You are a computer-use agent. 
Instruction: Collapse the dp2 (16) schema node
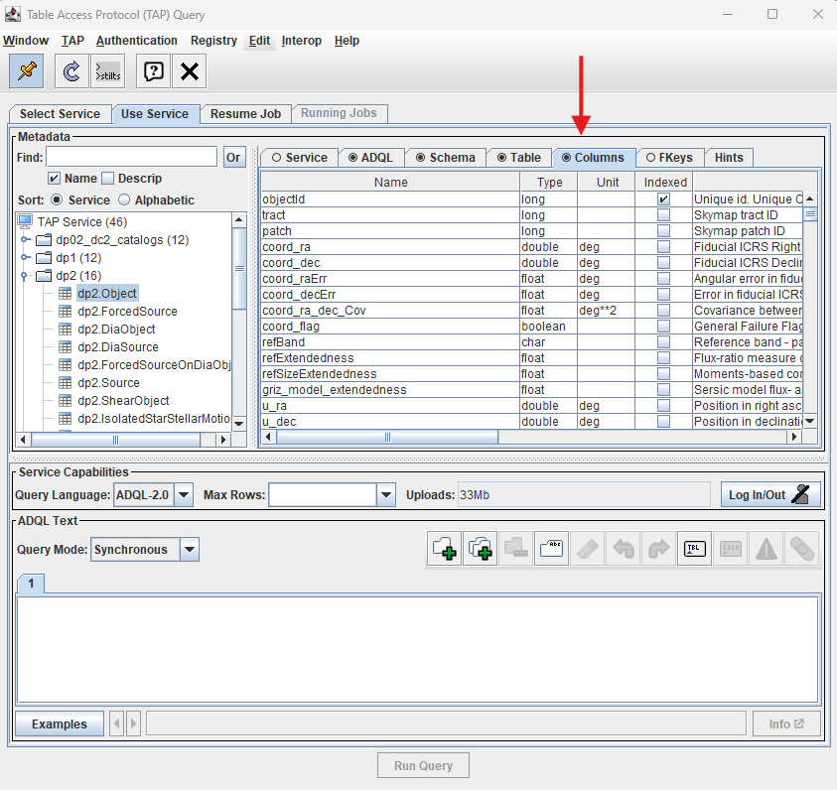24,276
